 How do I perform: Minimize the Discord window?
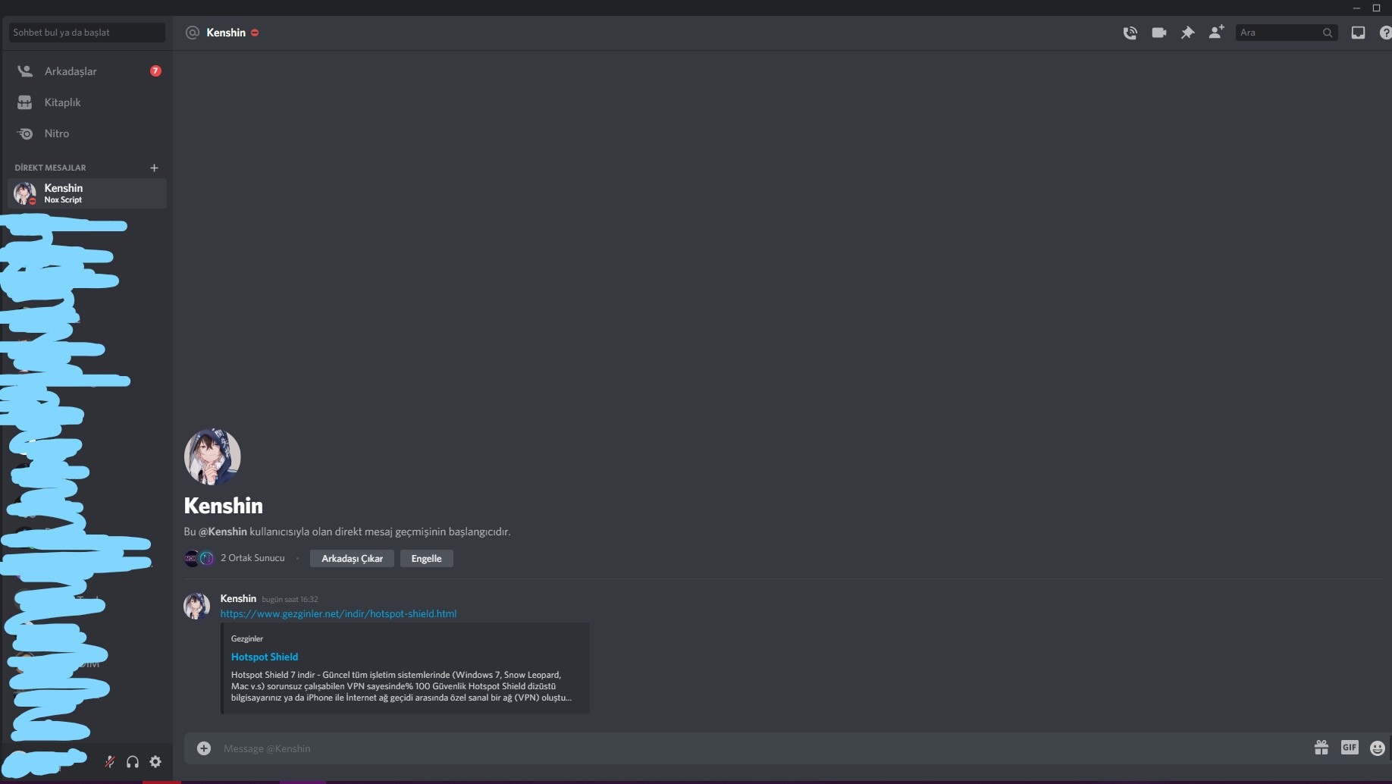pos(1356,8)
